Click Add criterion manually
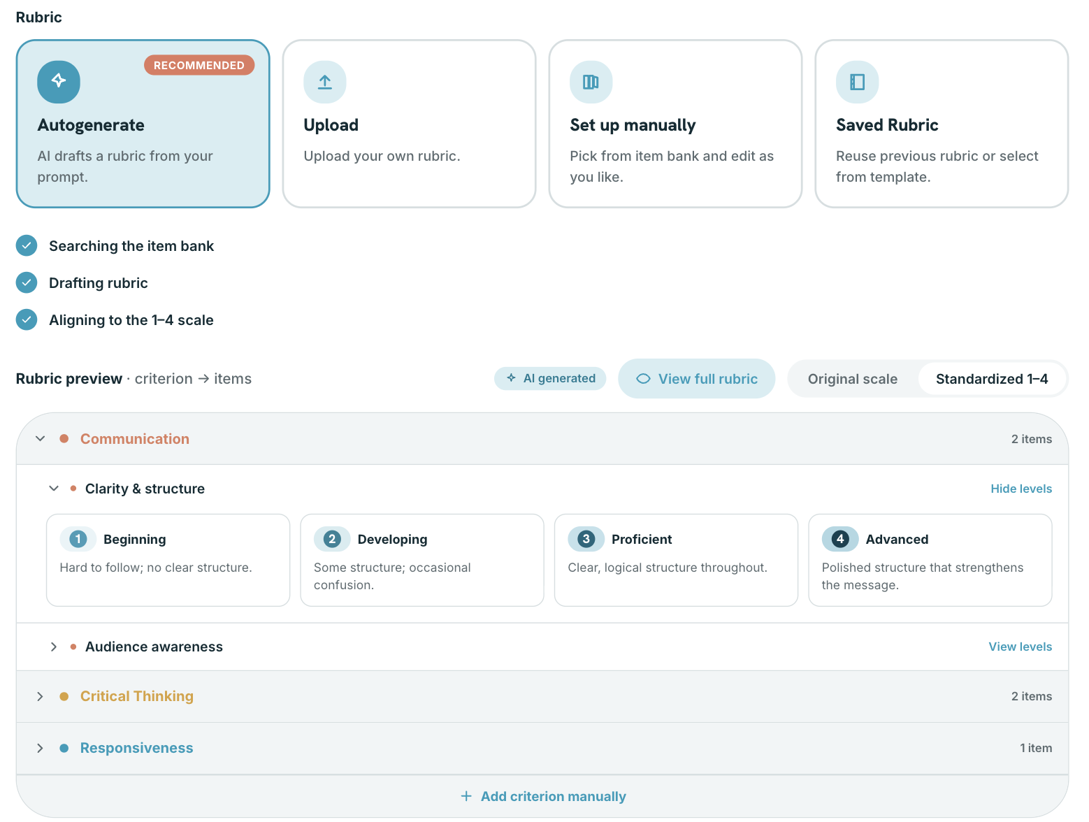 (x=543, y=796)
